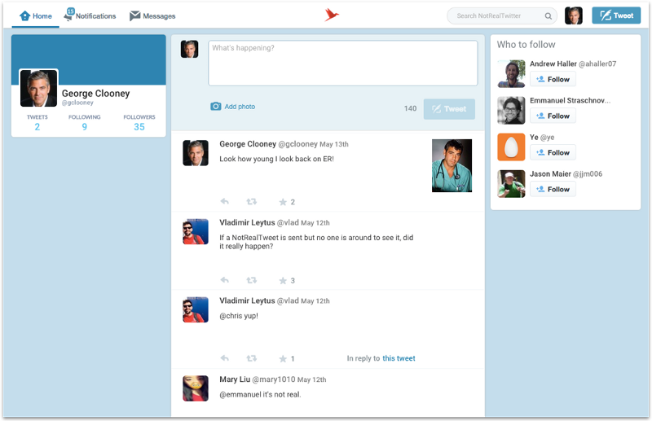Open the account avatar menu in header
The width and height of the screenshot is (652, 421).
[574, 15]
